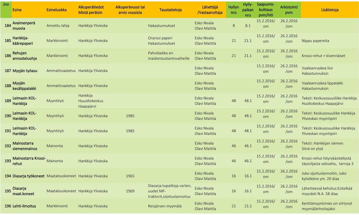The width and height of the screenshot is (359, 215).
Task: Select row number 184
Action: pyautogui.click(x=8, y=25)
